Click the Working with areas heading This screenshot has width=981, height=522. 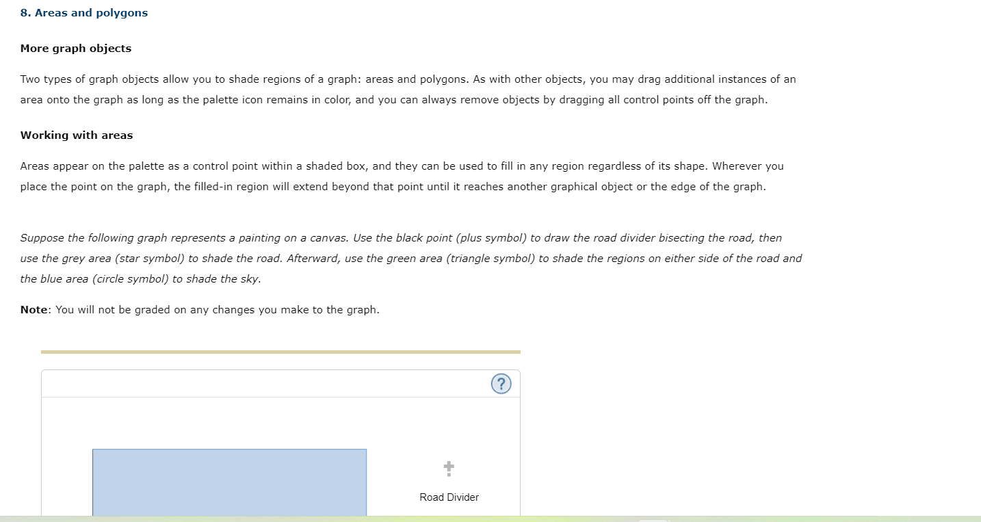point(77,135)
